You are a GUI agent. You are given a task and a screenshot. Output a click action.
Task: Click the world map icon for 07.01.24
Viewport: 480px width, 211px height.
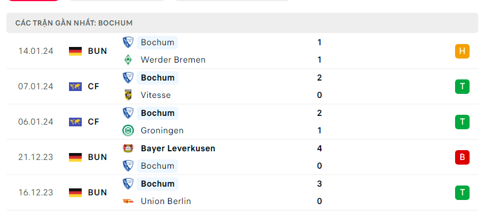(75, 87)
